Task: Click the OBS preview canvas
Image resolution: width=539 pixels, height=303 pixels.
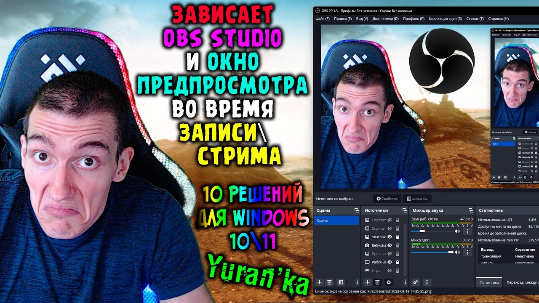Action: (430, 106)
